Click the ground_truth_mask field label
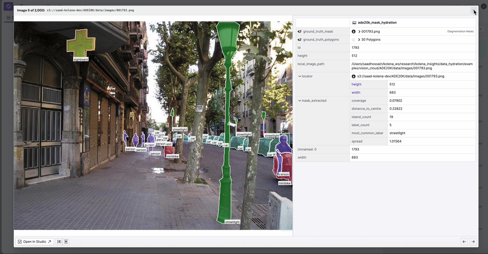 (318, 31)
